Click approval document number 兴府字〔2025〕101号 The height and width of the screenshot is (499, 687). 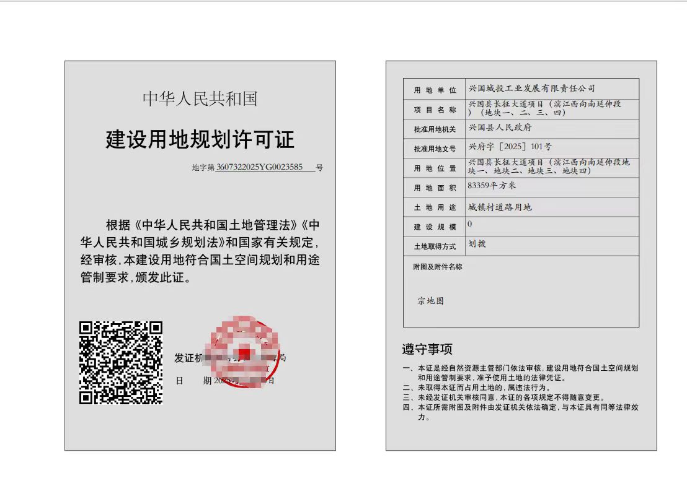510,147
